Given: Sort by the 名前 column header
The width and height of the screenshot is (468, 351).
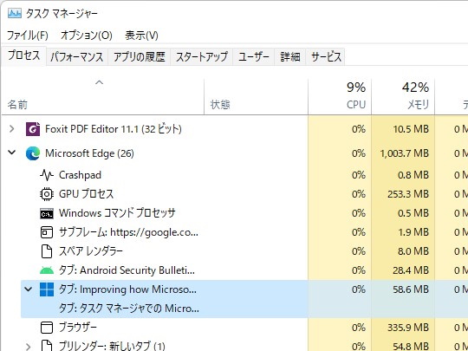Looking at the screenshot, I should pos(102,97).
